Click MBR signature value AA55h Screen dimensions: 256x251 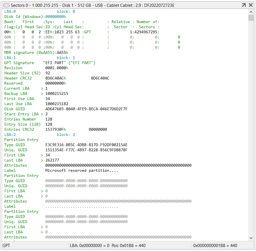click(x=63, y=53)
